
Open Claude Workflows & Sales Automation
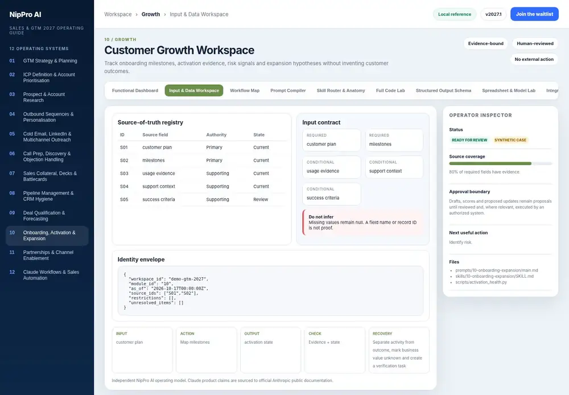pyautogui.click(x=47, y=275)
